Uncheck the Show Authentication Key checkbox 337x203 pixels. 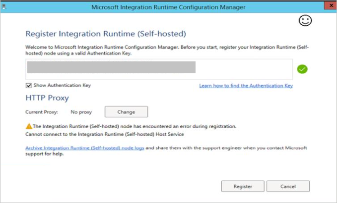click(29, 85)
